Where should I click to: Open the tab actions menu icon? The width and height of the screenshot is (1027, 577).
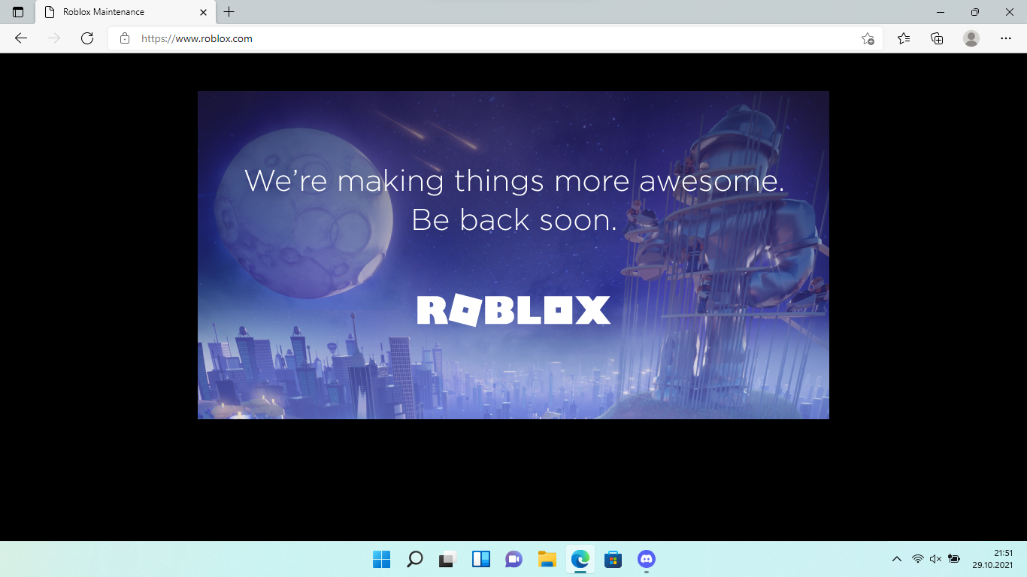click(x=18, y=12)
